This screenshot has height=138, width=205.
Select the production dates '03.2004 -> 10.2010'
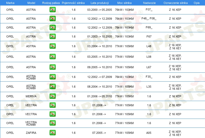100,46
